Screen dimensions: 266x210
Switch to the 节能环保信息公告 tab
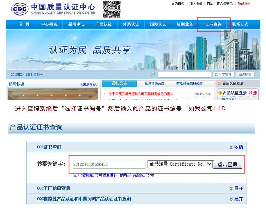pos(189,84)
